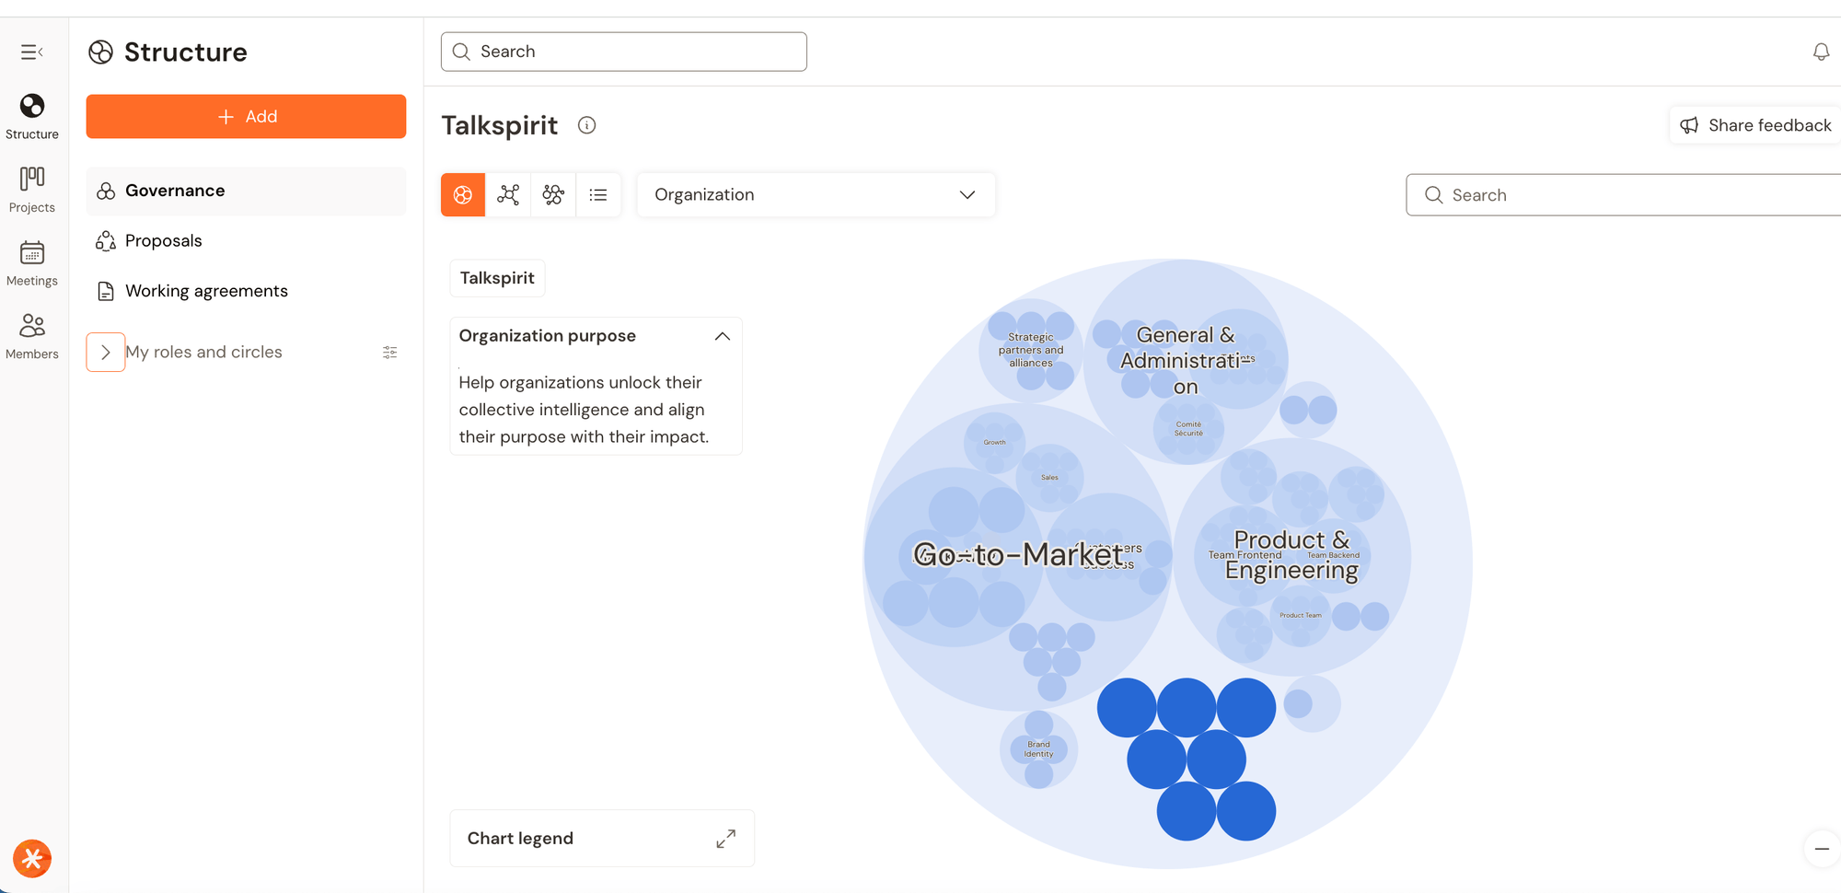Image resolution: width=1841 pixels, height=893 pixels.
Task: Select the circle packing chart view
Action: [462, 194]
